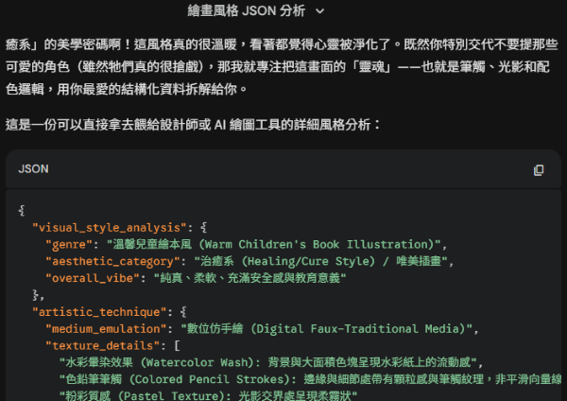Click the intro paragraph starting with 癒系
Image resolution: width=567 pixels, height=401 pixels.
tap(283, 66)
